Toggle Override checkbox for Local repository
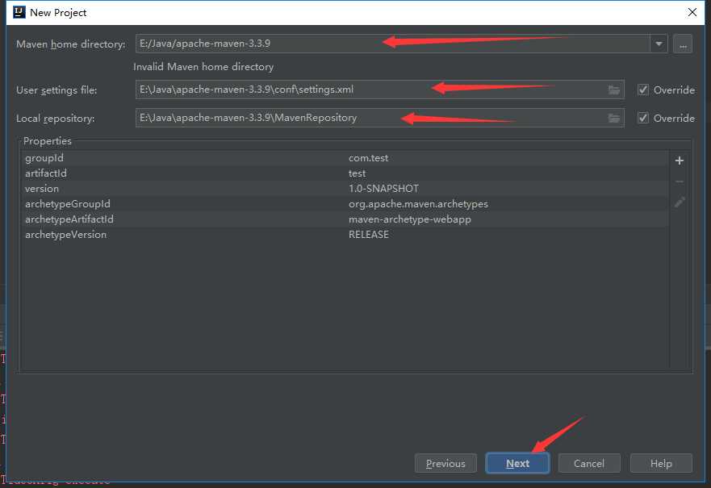Image resolution: width=711 pixels, height=488 pixels. (643, 118)
